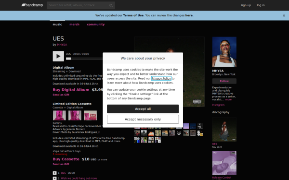Click the smiley face supporter avatar

point(179,133)
